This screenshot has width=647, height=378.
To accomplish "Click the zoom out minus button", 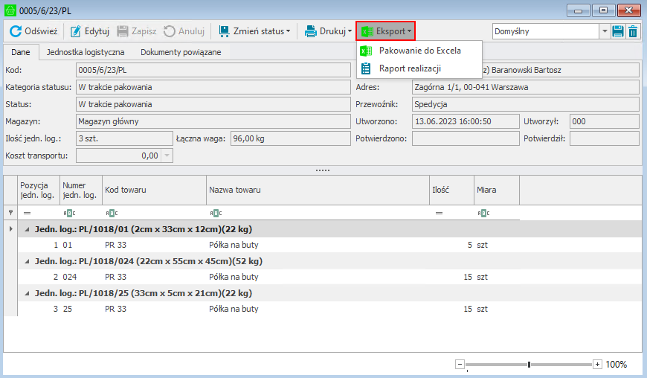I will [460, 365].
